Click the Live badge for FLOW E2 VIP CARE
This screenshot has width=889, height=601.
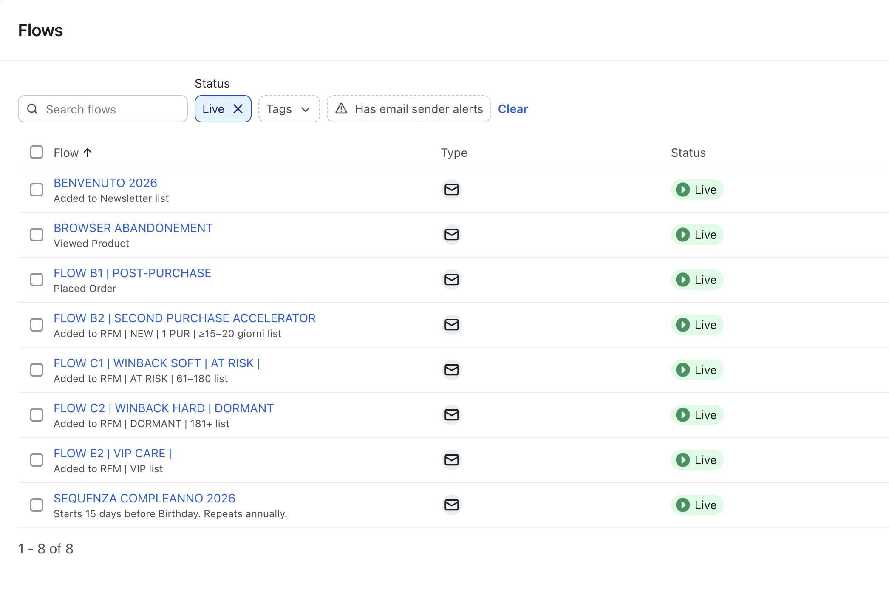[x=697, y=460]
